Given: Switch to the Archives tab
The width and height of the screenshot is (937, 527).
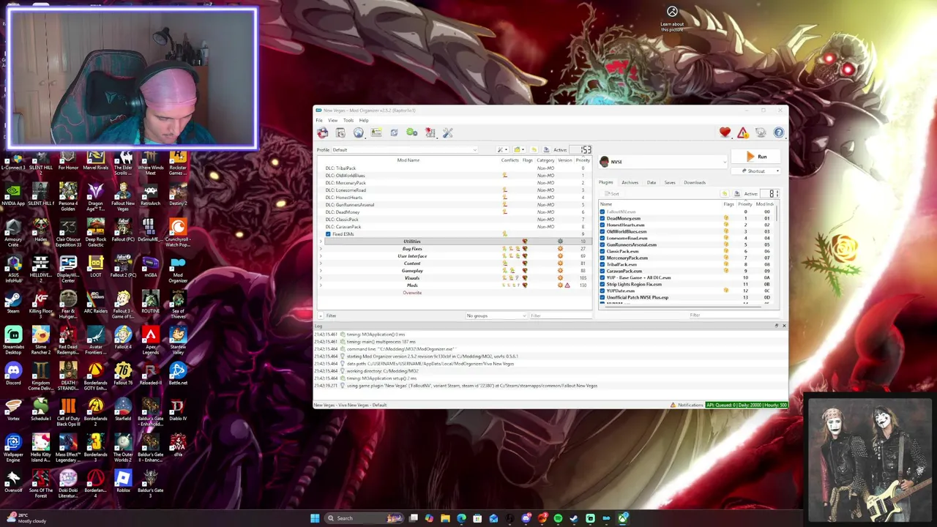Looking at the screenshot, I should tap(630, 182).
